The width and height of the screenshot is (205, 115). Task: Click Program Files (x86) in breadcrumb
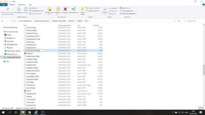pos(59,21)
